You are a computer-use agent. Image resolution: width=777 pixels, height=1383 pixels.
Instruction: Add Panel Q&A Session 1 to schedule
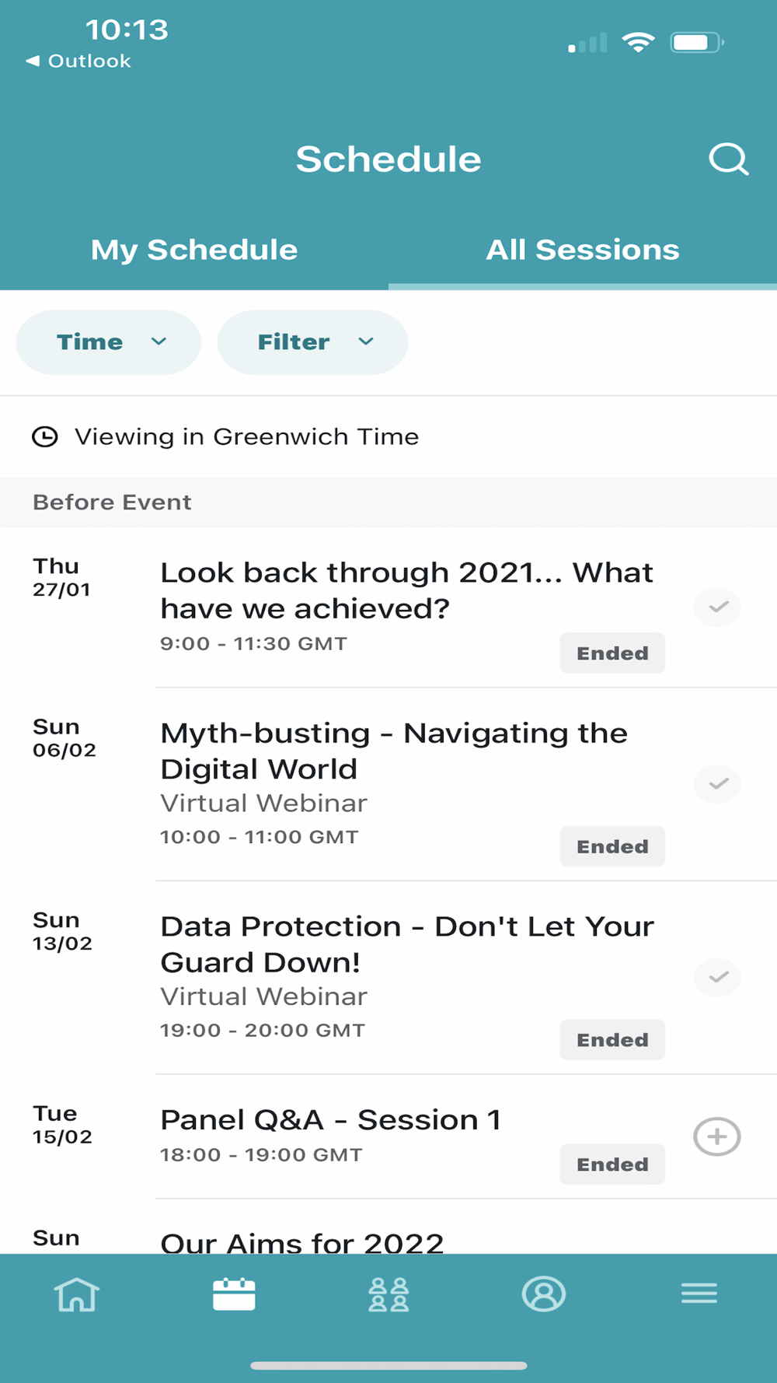tap(716, 1136)
